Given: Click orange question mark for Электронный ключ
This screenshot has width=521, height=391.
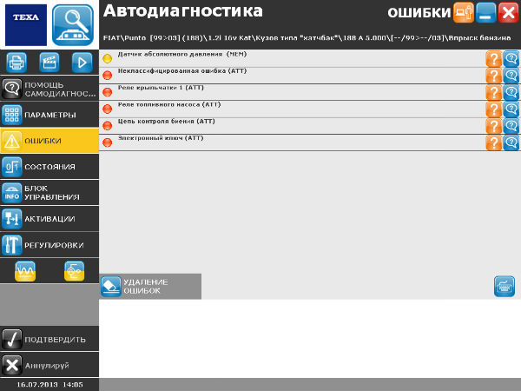Looking at the screenshot, I should [493, 142].
